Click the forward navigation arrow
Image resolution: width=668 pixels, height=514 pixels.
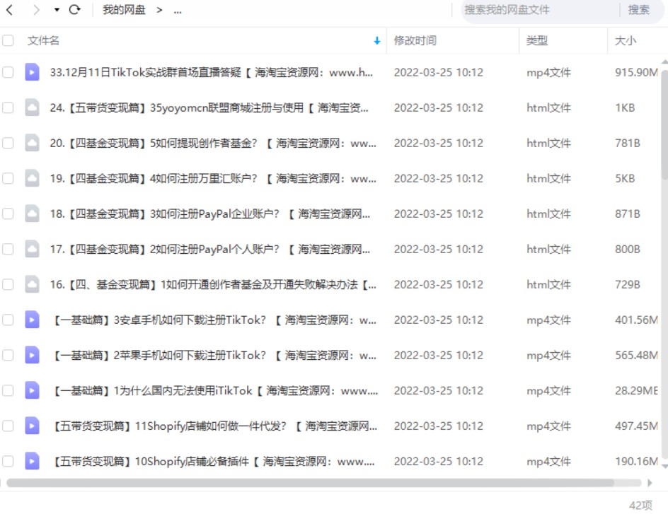36,9
